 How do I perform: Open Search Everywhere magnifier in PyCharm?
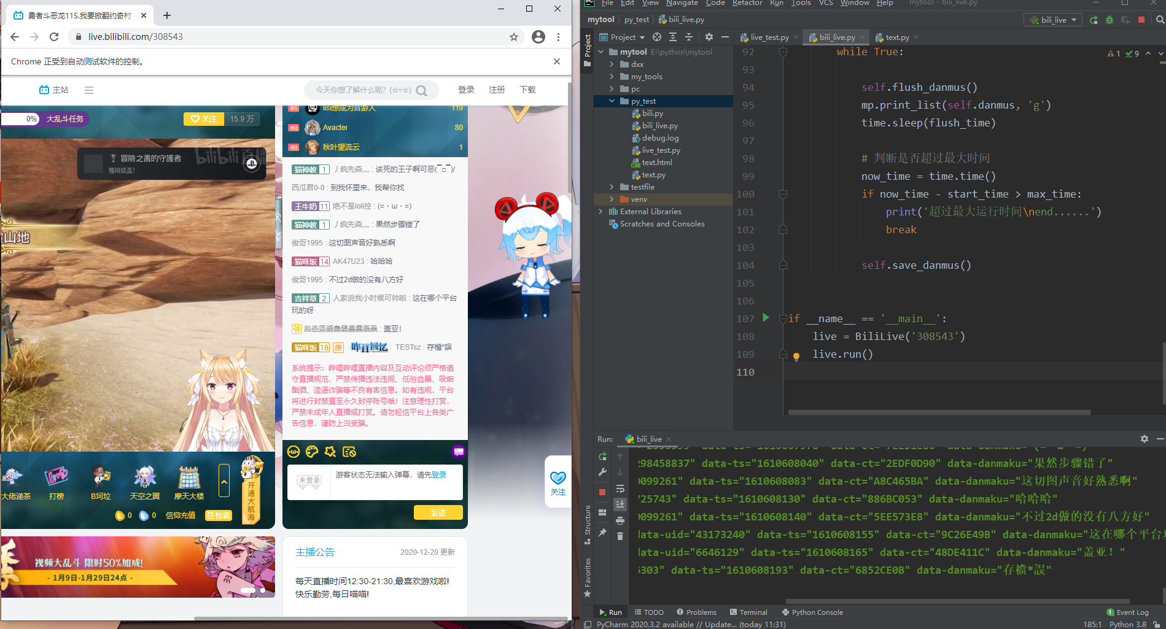click(1160, 20)
